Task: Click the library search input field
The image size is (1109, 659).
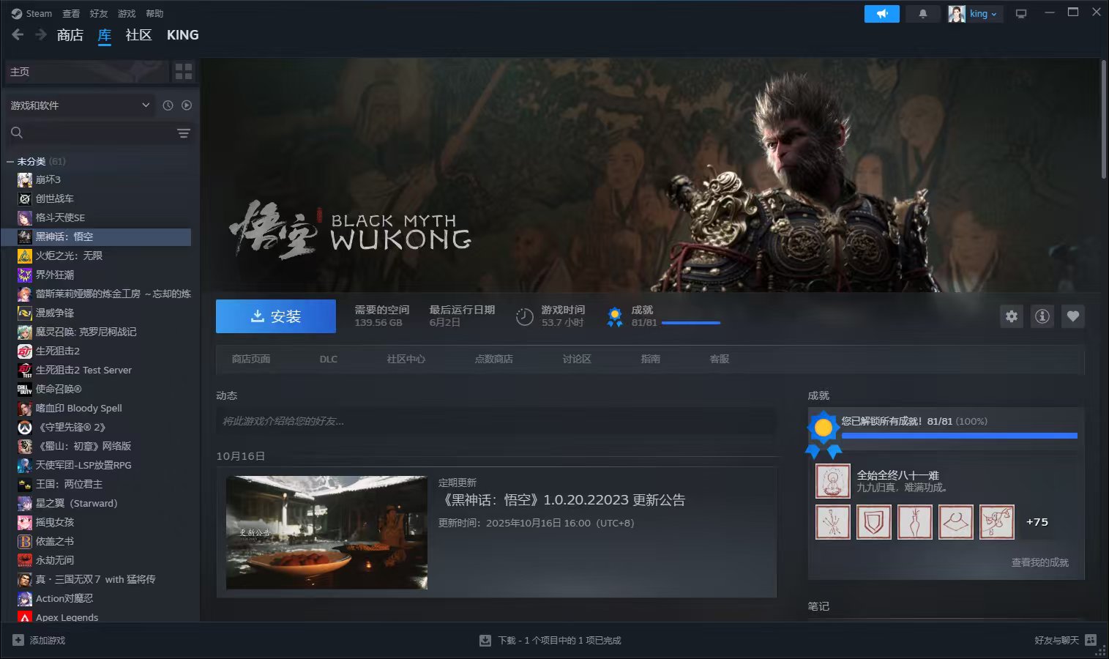Action: [88, 133]
